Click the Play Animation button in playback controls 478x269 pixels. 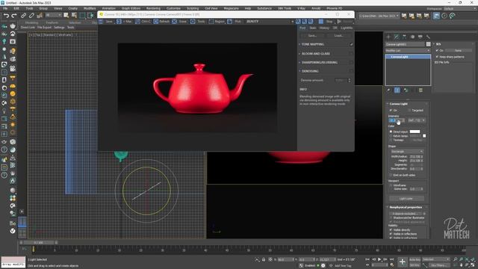click(x=379, y=259)
